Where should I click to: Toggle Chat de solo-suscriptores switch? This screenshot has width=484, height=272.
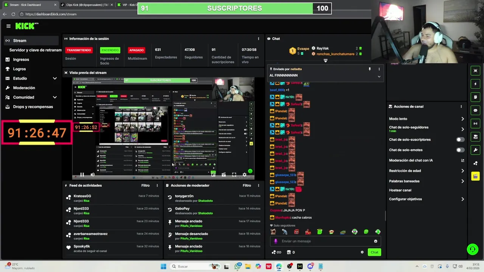point(460,139)
